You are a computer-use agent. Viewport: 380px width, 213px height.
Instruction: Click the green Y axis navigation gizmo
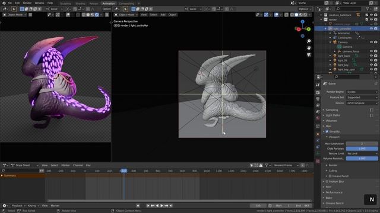309,29
